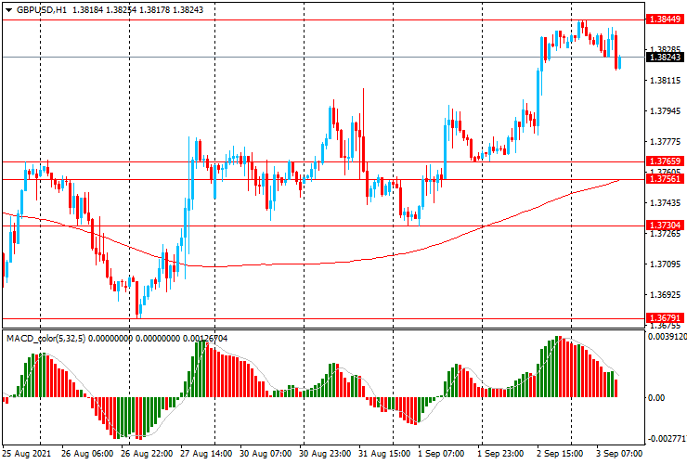Click the MACD 0.00 scale value

tap(656, 398)
